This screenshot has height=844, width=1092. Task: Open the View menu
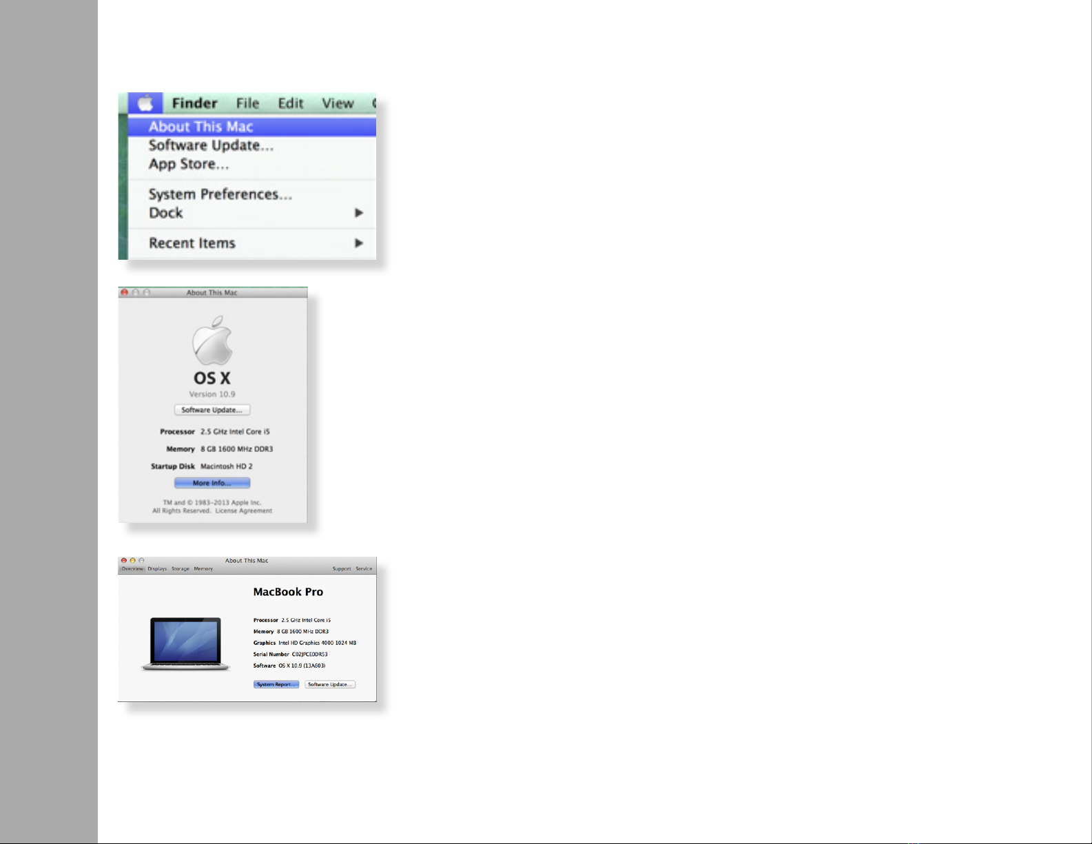[x=338, y=103]
